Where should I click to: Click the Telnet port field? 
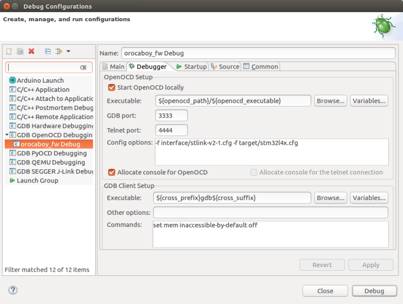[x=171, y=130]
